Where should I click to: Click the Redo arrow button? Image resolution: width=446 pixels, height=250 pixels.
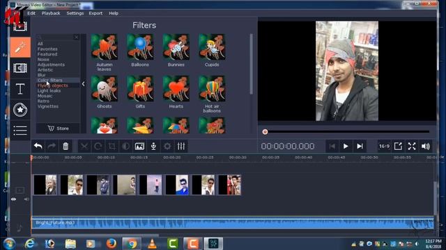click(x=52, y=147)
